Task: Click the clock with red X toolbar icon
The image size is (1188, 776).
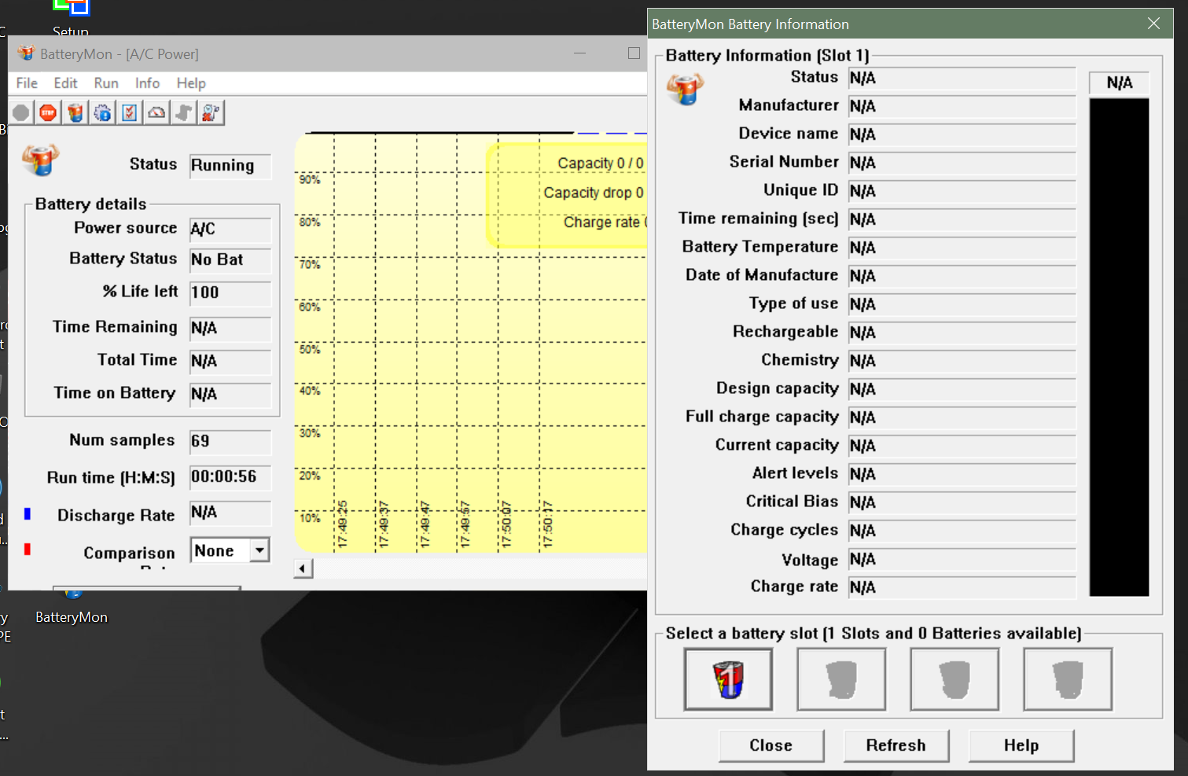Action: click(211, 113)
